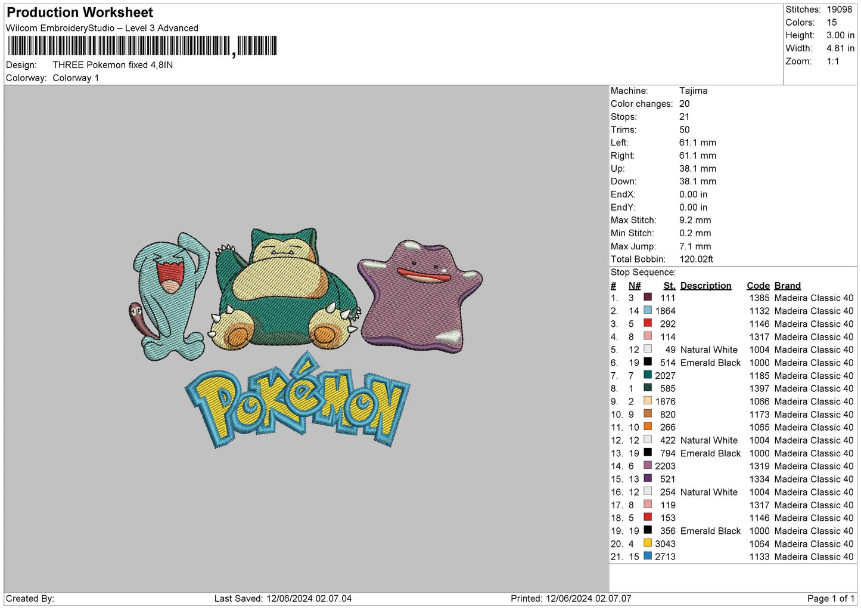
Task: Select the red swatch in stop row 3
Action: click(x=648, y=323)
